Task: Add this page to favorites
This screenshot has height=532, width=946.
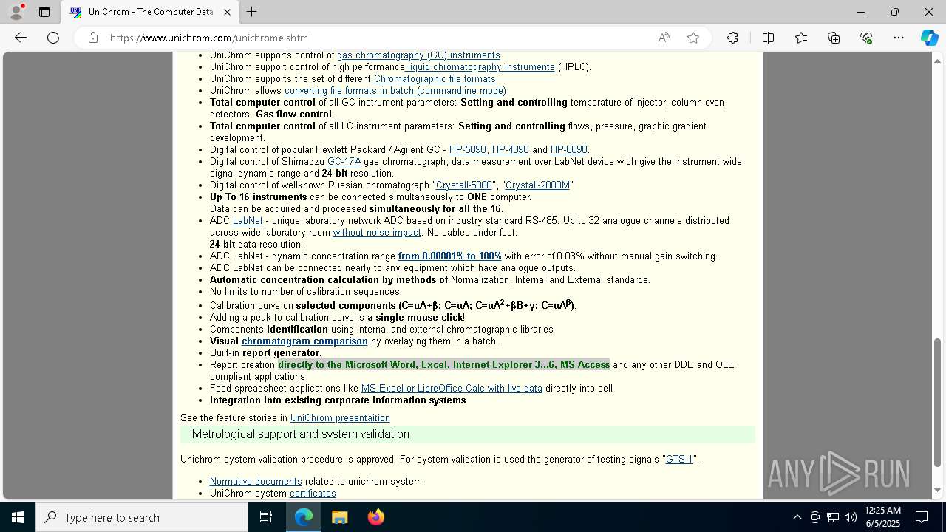Action: (693, 38)
